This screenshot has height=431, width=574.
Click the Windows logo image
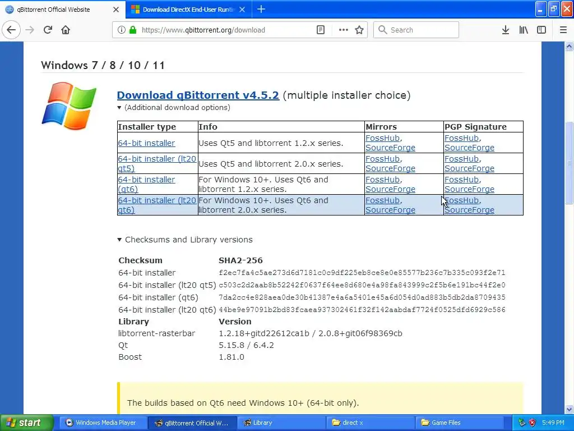click(x=69, y=106)
